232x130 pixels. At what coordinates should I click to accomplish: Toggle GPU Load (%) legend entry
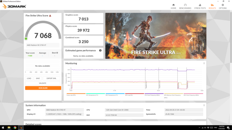[134, 94]
